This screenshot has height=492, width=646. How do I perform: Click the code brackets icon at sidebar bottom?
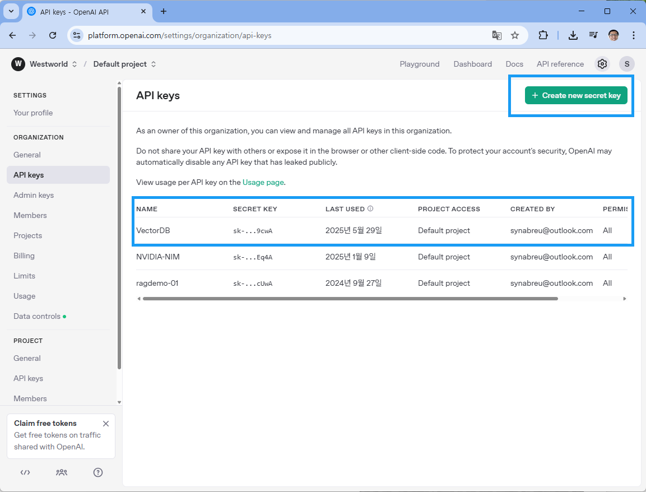25,472
